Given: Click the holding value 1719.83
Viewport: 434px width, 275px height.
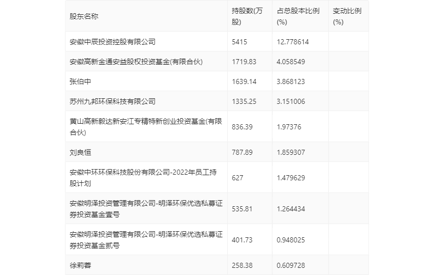Looking at the screenshot, I should 244,62.
